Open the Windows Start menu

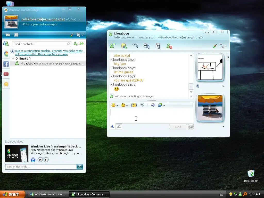[12, 194]
